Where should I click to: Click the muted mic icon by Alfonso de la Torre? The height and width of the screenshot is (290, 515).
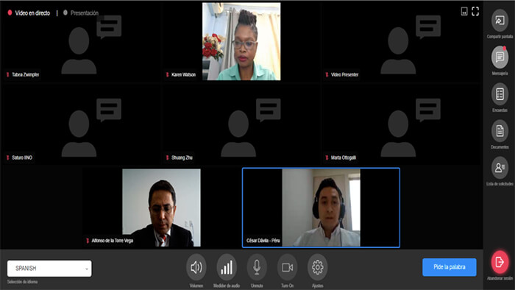(x=88, y=241)
